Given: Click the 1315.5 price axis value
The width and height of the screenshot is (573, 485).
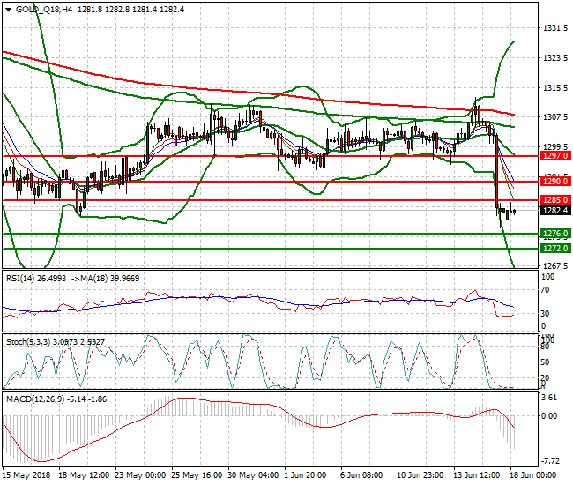Looking at the screenshot, I should 555,88.
